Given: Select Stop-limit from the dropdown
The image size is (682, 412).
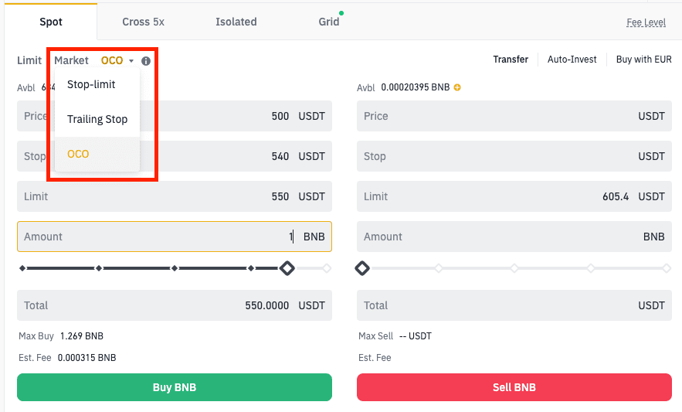Looking at the screenshot, I should click(x=91, y=84).
